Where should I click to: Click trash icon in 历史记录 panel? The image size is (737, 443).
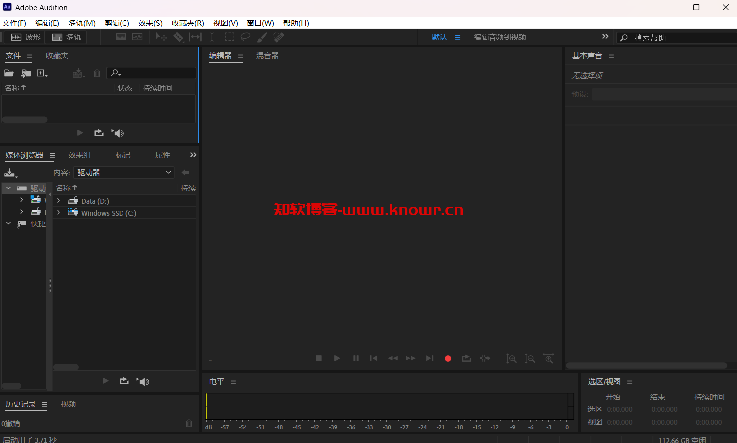(x=189, y=423)
